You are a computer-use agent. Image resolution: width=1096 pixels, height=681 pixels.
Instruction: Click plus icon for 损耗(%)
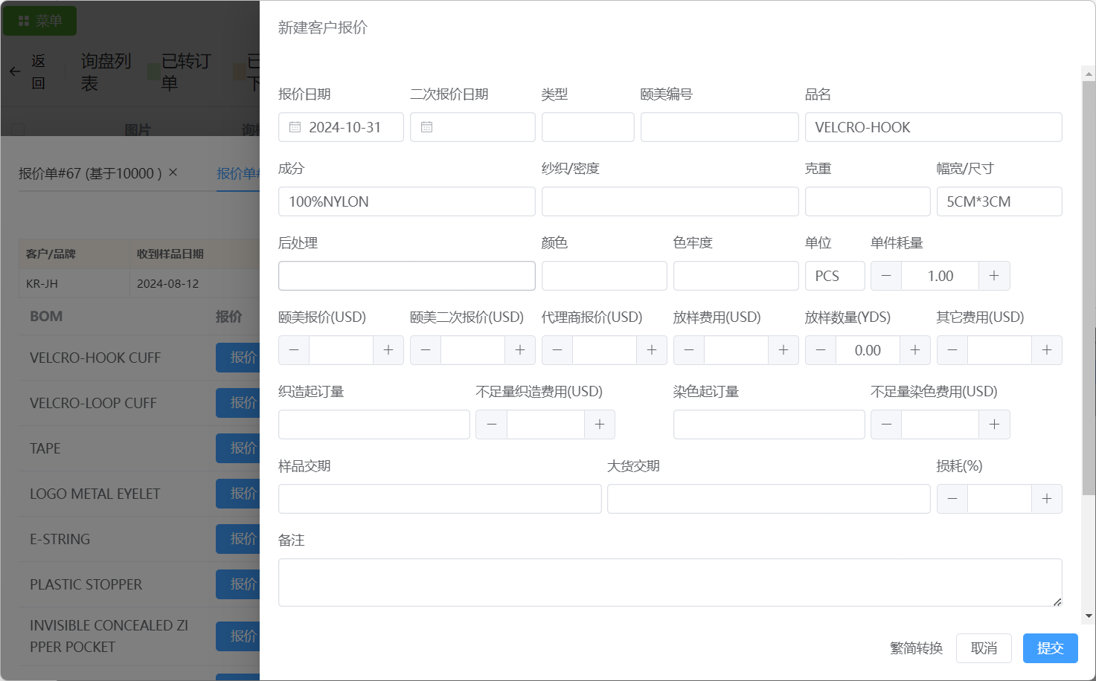[1047, 499]
